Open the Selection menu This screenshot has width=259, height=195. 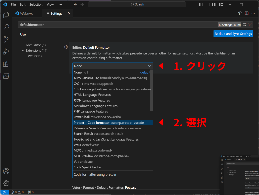coord(36,5)
